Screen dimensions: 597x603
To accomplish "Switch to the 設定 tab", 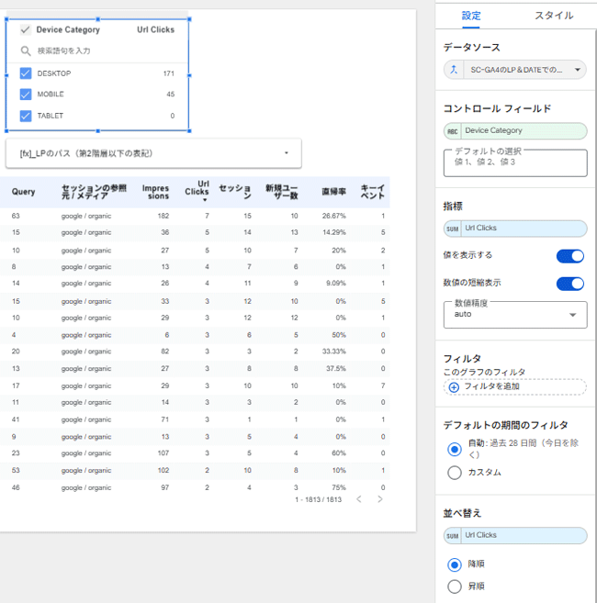I will [x=471, y=16].
